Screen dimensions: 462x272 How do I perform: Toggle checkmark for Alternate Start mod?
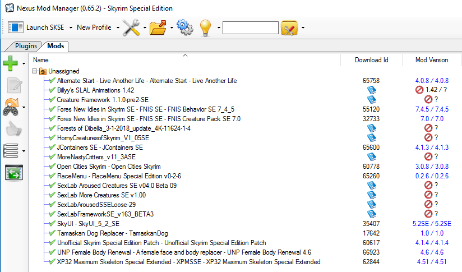pyautogui.click(x=52, y=80)
